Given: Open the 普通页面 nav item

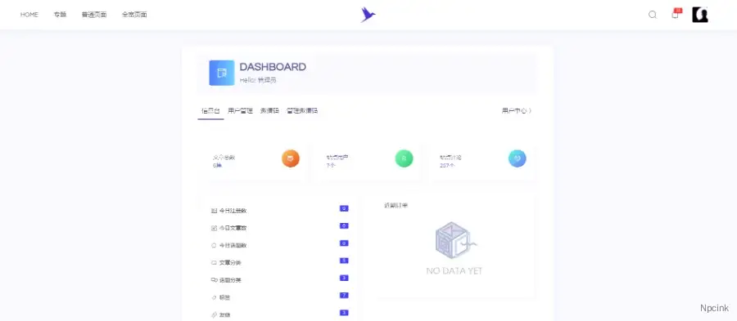Looking at the screenshot, I should (x=94, y=15).
